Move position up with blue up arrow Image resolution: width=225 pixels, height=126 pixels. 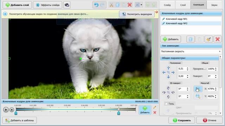pos(168,68)
